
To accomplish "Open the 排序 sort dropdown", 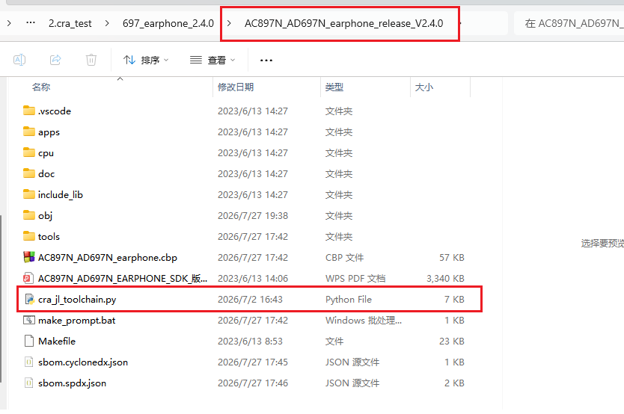I will pyautogui.click(x=146, y=60).
